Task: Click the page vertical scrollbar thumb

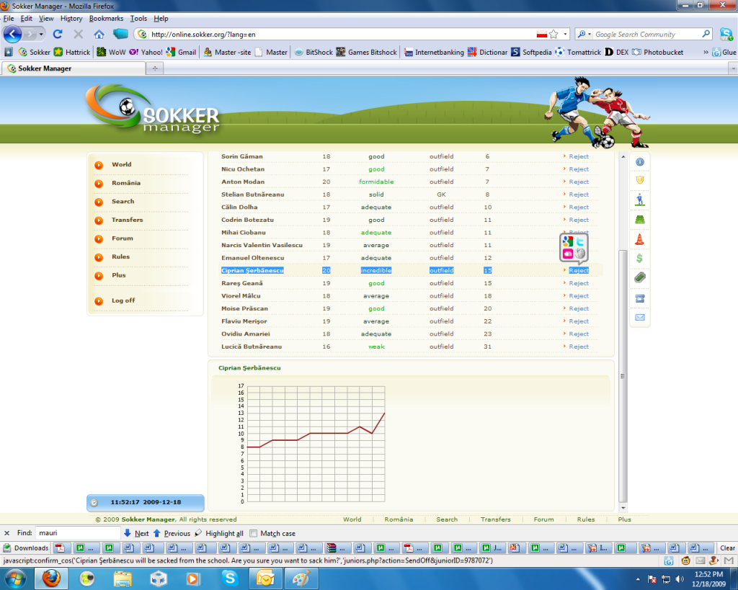Action: [x=623, y=375]
